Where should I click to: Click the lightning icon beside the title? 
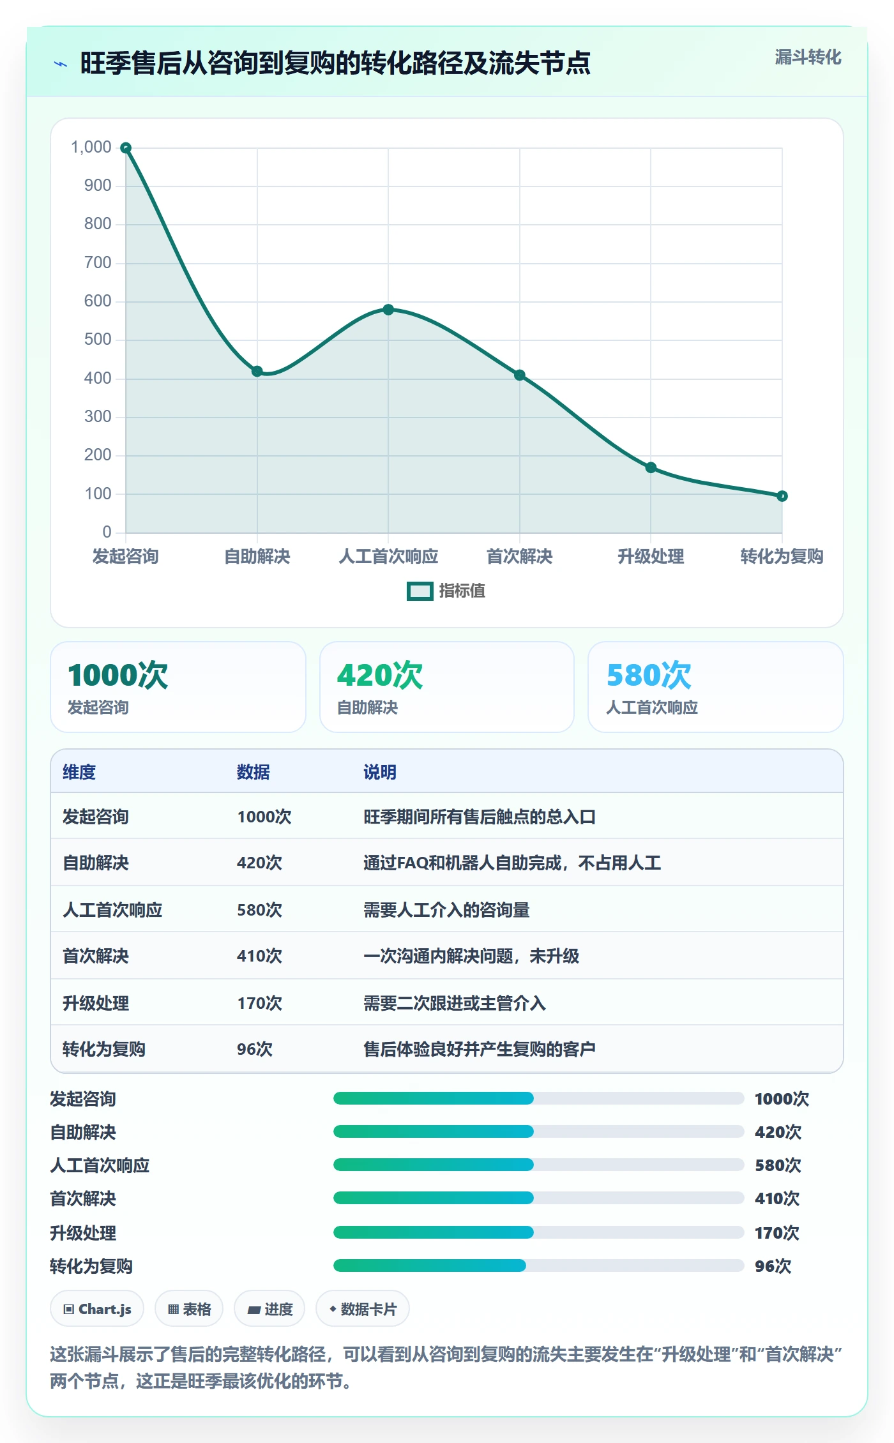61,64
